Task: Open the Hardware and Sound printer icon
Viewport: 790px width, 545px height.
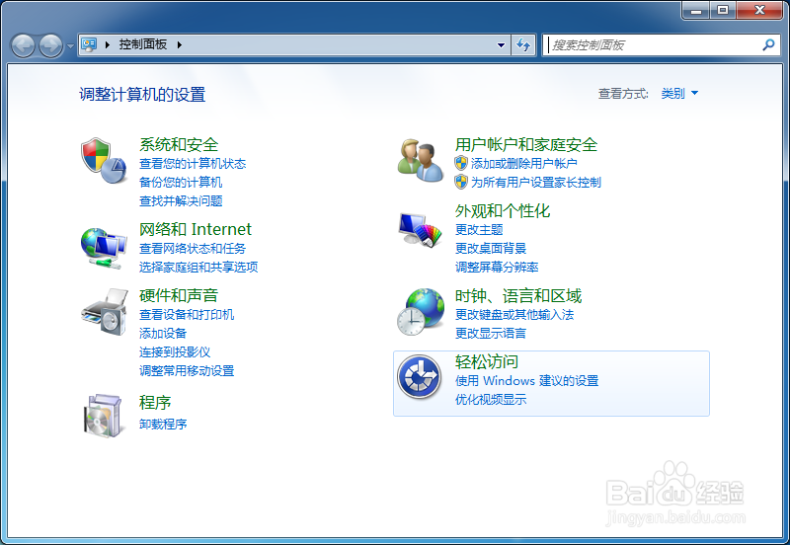Action: [105, 312]
